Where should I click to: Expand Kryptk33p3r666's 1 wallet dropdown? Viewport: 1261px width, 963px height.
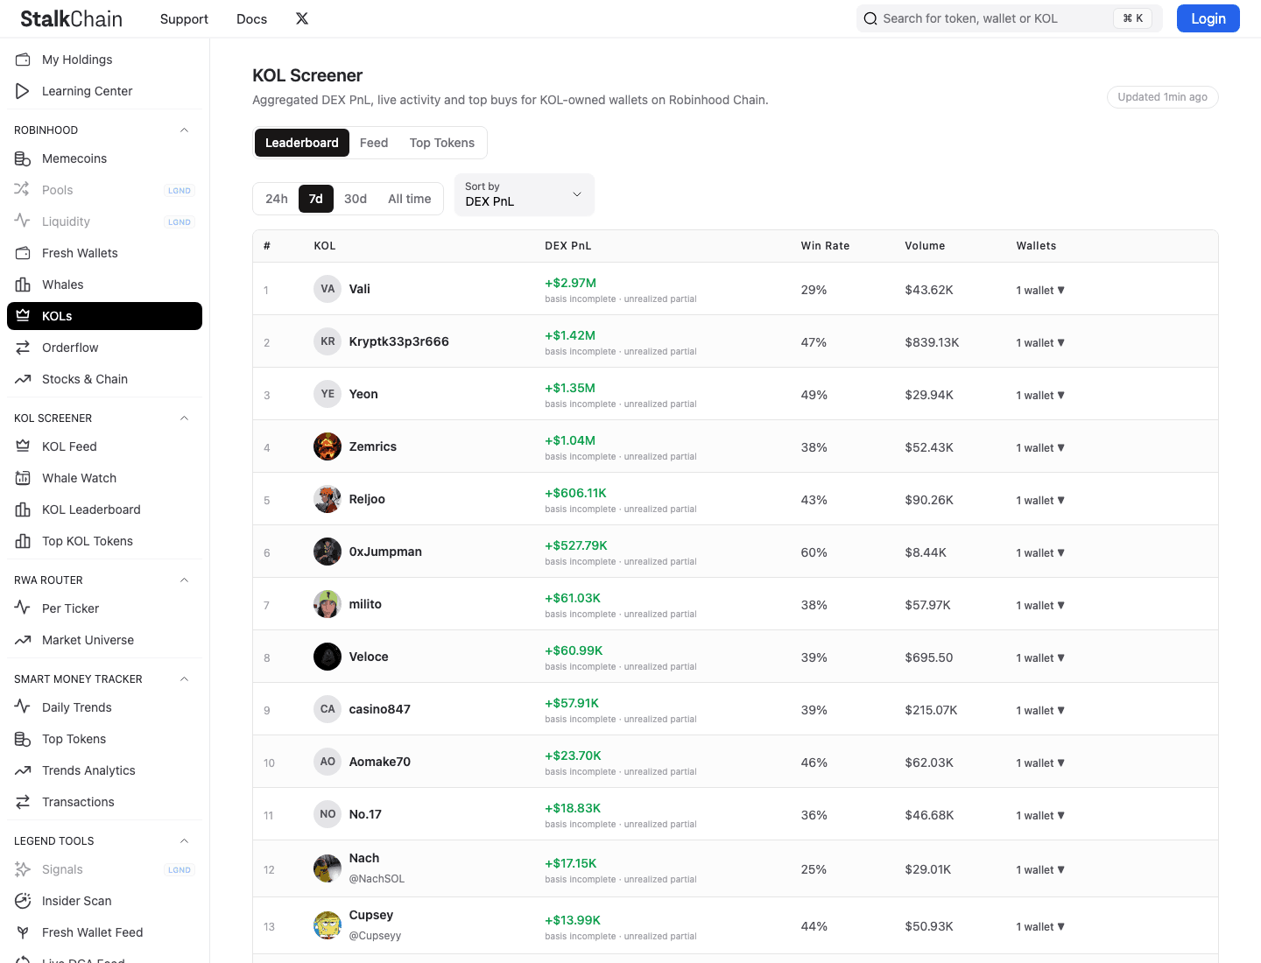[x=1040, y=343]
